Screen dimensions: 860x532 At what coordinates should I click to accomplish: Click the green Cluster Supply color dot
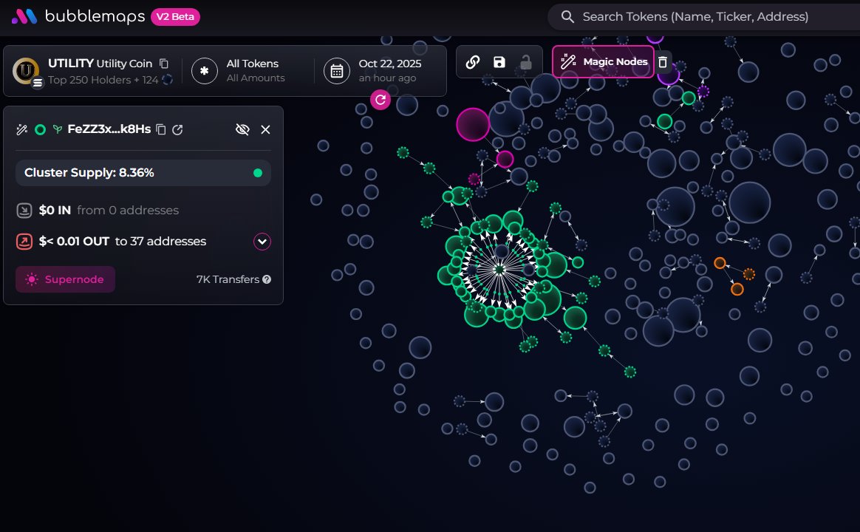tap(258, 173)
